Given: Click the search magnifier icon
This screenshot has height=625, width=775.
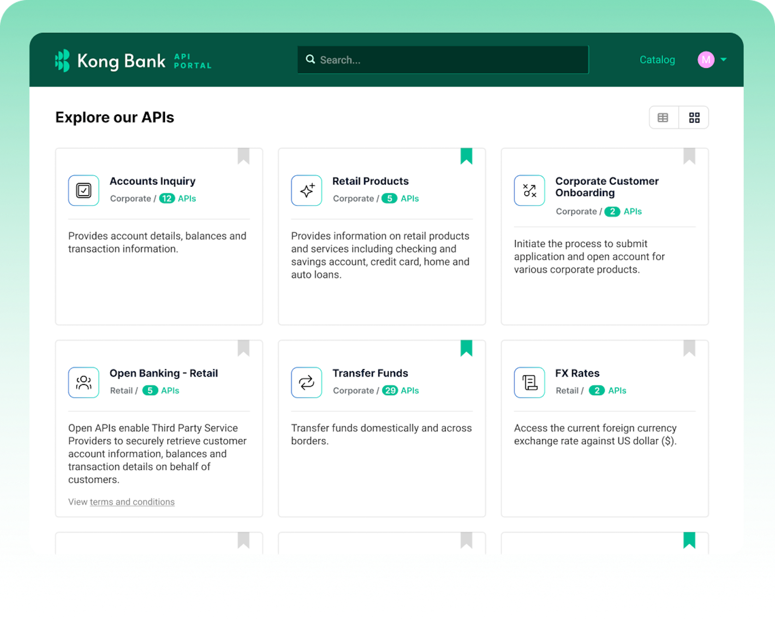Looking at the screenshot, I should 310,59.
